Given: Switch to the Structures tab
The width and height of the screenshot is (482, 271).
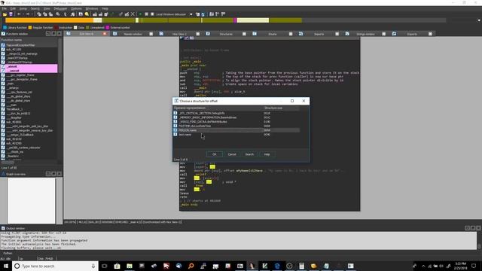Looking at the screenshot, I should pyautogui.click(x=226, y=34).
